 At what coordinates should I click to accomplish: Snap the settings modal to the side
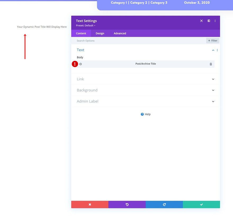pos(208,21)
